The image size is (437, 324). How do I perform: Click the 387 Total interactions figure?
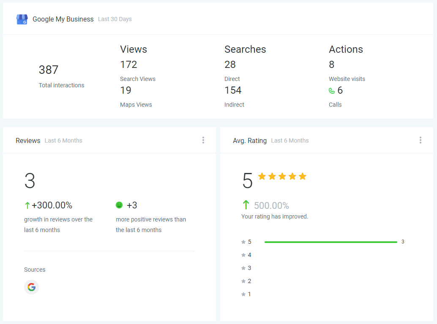coord(49,70)
